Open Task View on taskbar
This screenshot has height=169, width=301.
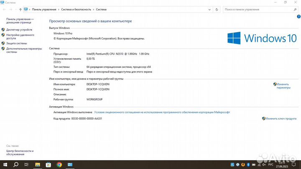(26, 164)
